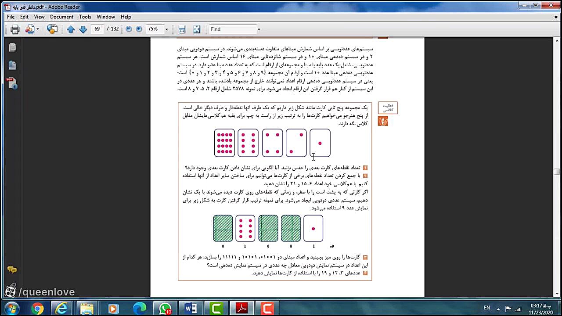Open the Help menu

click(126, 17)
